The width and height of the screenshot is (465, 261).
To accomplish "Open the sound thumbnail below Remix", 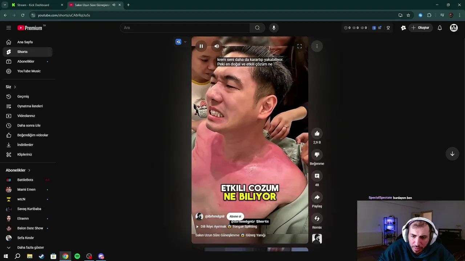I will (317, 239).
